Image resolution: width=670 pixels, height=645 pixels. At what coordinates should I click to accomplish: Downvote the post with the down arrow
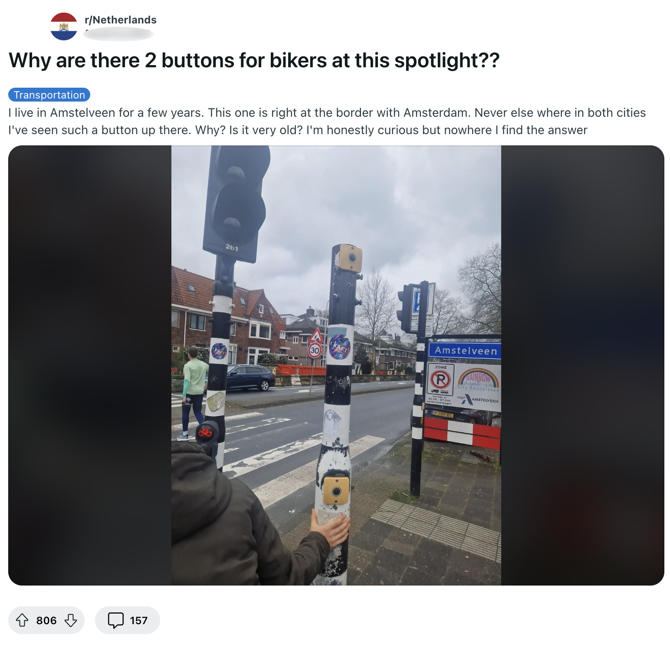(71, 620)
